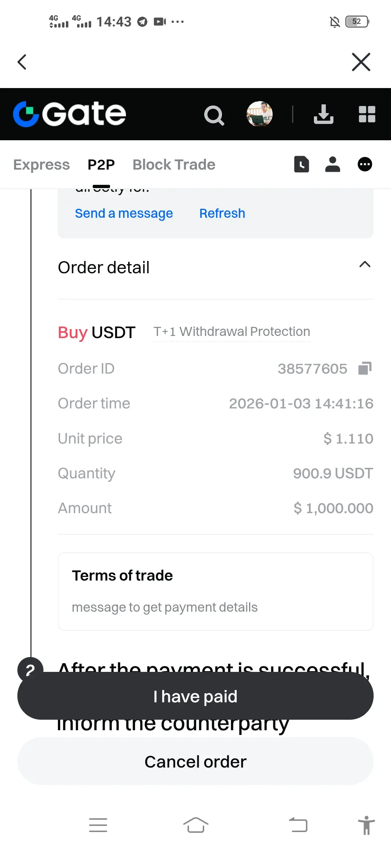
Task: Open the user profile avatar
Action: (x=260, y=114)
